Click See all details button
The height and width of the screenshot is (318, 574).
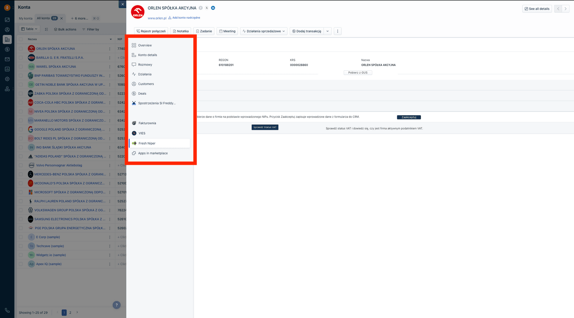coord(537,9)
